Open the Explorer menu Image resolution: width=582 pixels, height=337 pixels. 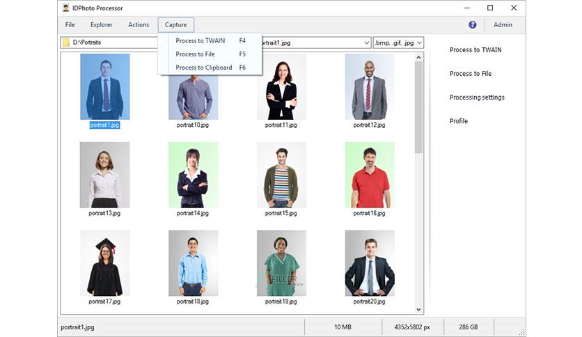(x=102, y=25)
